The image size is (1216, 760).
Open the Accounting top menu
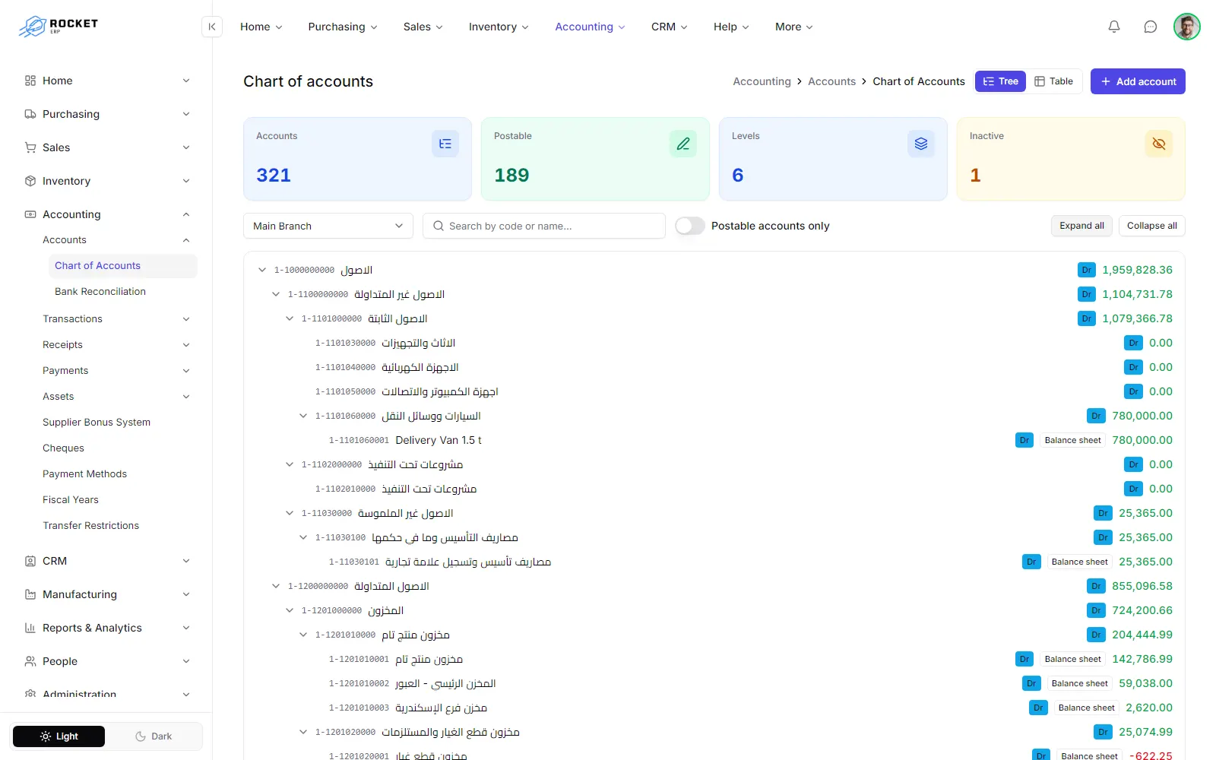tap(591, 27)
